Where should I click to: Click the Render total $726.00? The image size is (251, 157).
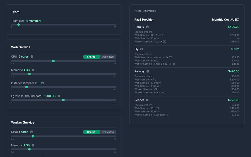click(234, 100)
